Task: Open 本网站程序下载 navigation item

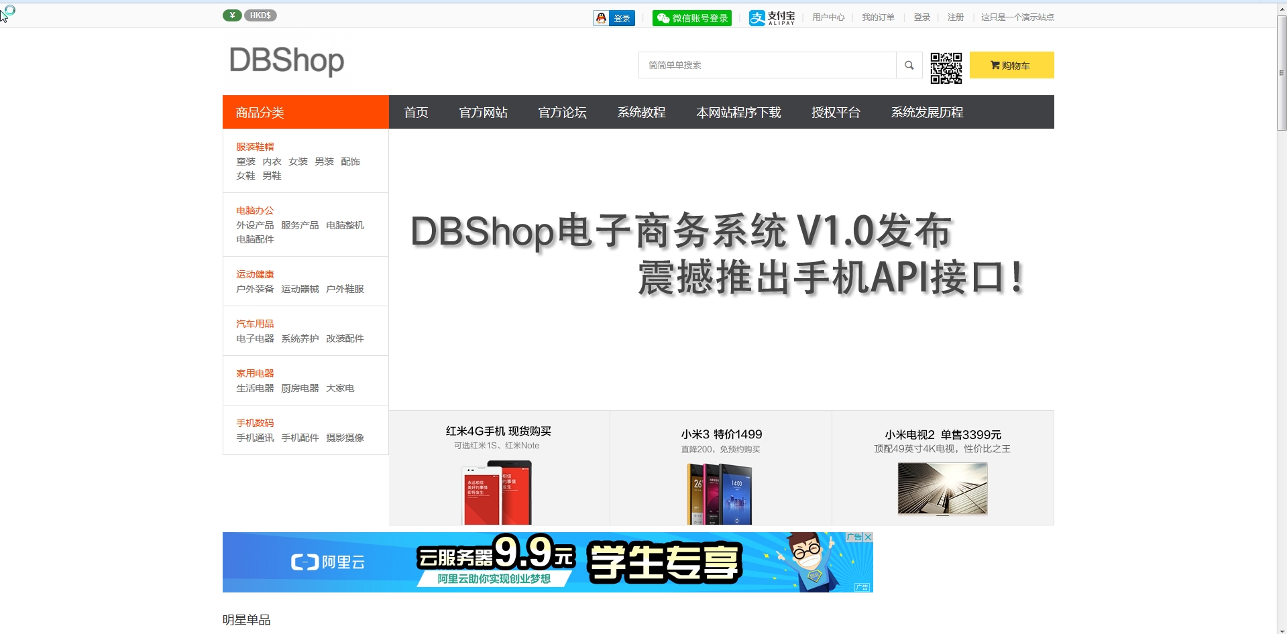Action: click(738, 112)
